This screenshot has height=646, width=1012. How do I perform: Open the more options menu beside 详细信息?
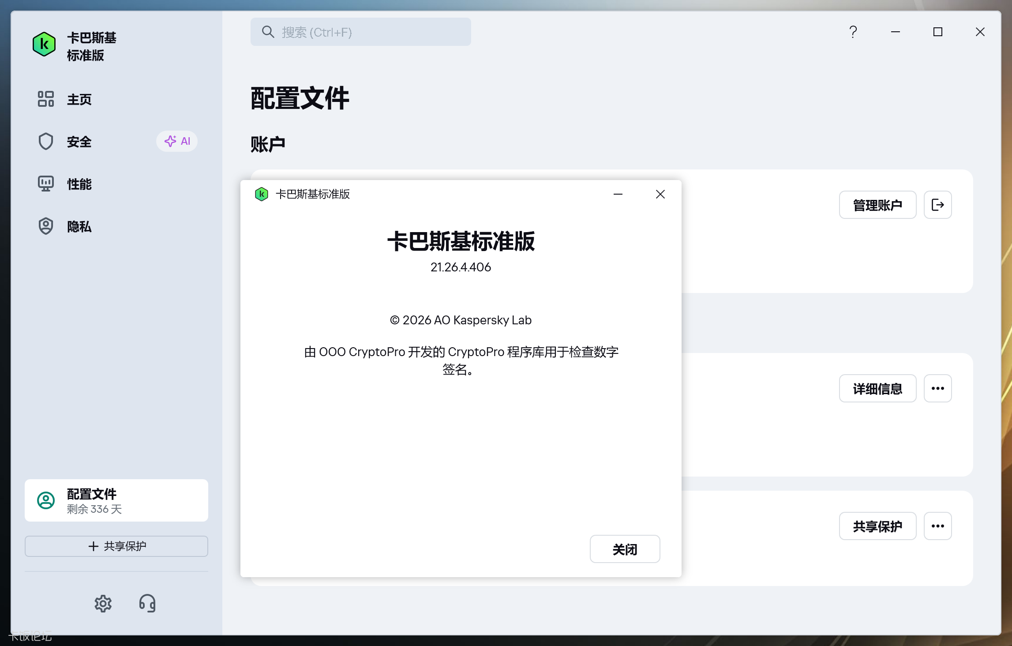[x=938, y=388]
